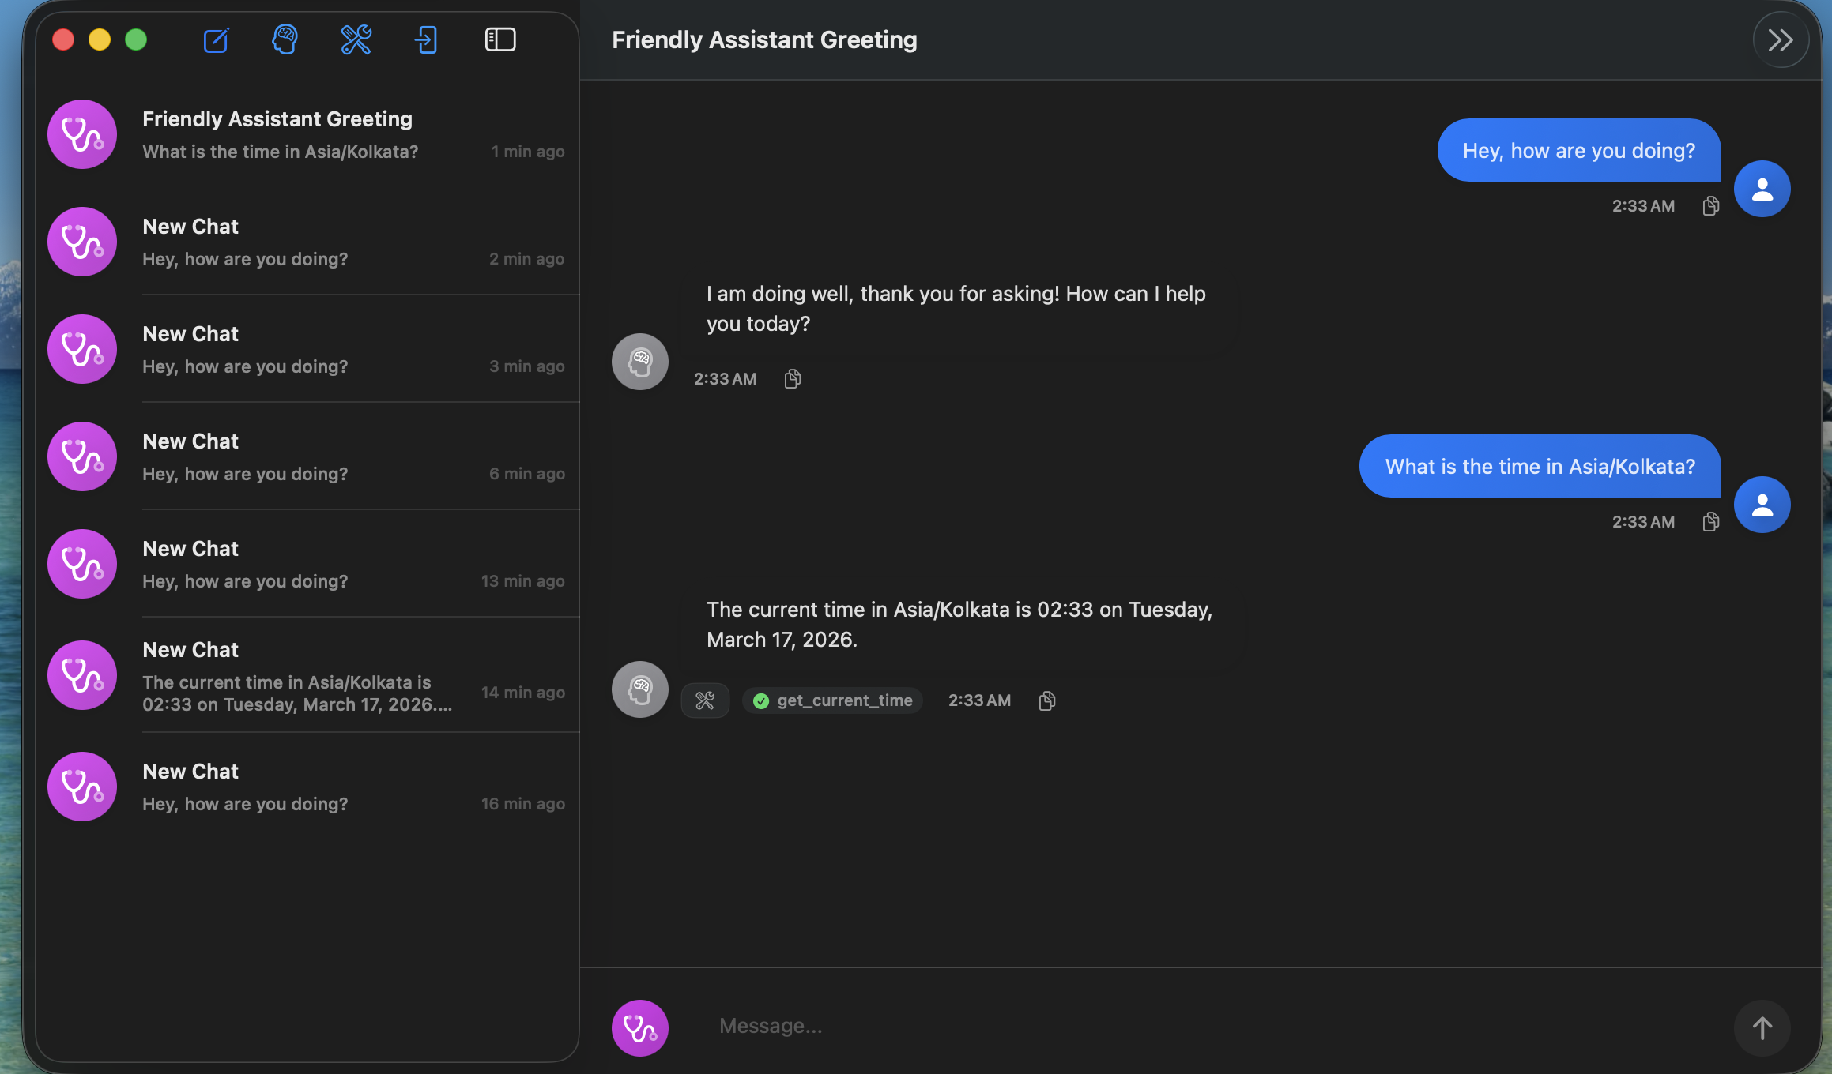Copy the assistant's greeting reply
Viewport: 1832px width, 1074px height.
[x=792, y=378]
